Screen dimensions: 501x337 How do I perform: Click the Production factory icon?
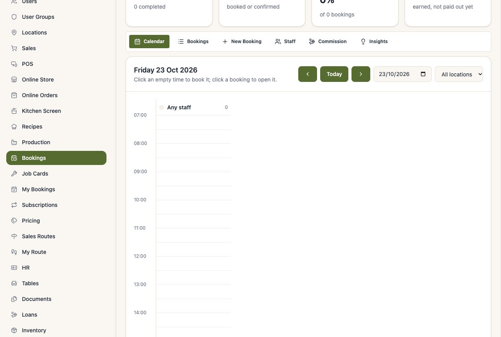(x=14, y=142)
